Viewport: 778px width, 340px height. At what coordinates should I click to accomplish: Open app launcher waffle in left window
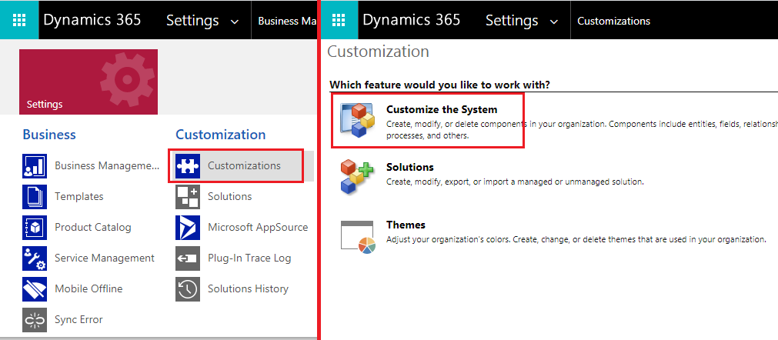[x=19, y=20]
